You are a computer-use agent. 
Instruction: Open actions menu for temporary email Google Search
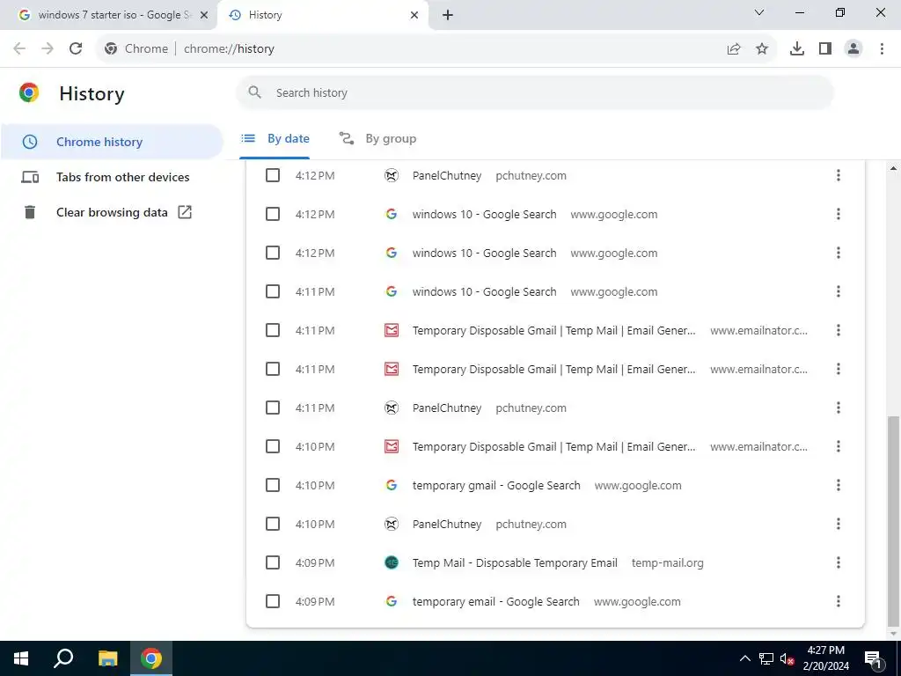839,601
